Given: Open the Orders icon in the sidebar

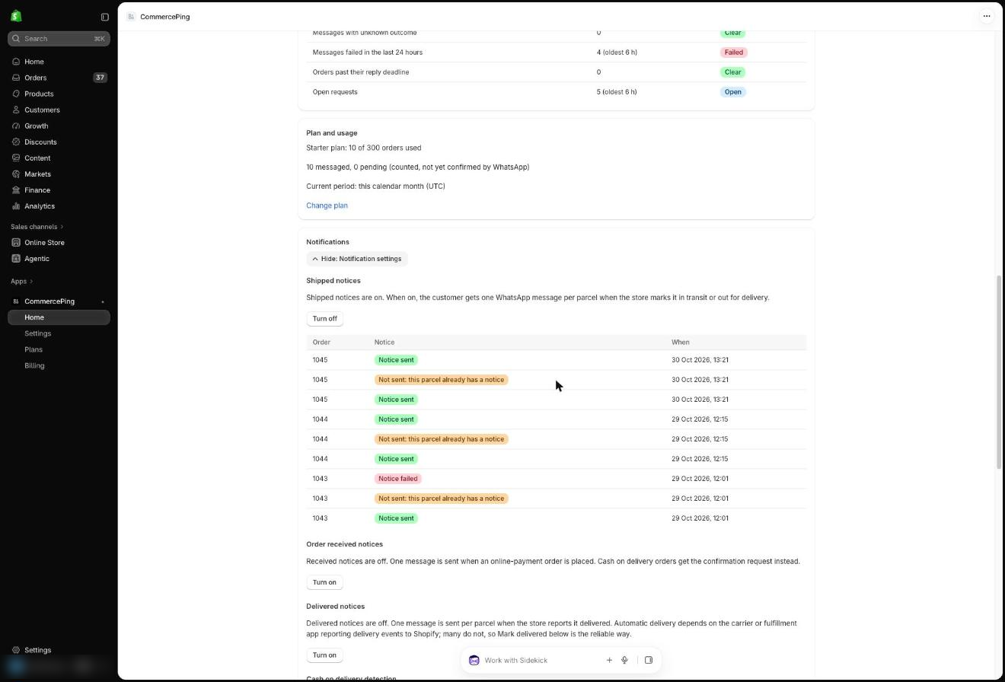Looking at the screenshot, I should (x=16, y=78).
